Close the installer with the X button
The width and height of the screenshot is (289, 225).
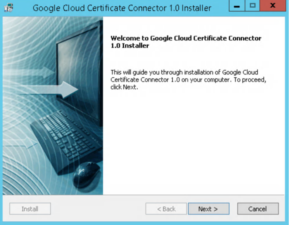272,6
